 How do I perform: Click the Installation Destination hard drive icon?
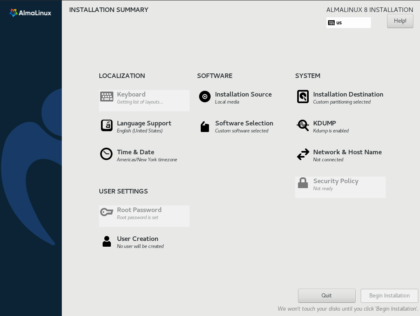(x=303, y=97)
